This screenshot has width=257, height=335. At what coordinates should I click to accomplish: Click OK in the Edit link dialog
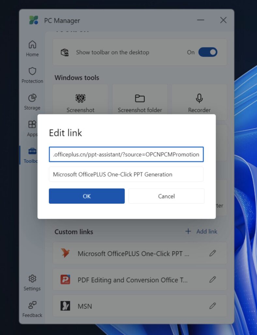(x=87, y=196)
